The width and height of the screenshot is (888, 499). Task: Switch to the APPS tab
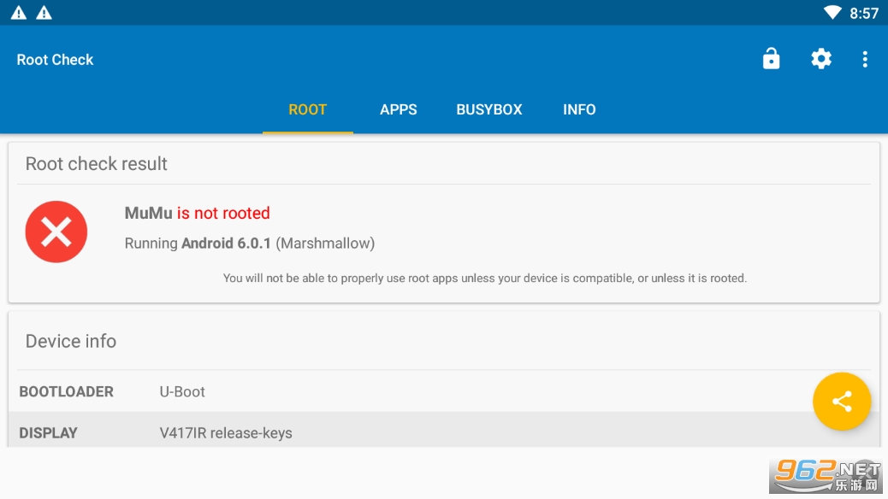399,109
